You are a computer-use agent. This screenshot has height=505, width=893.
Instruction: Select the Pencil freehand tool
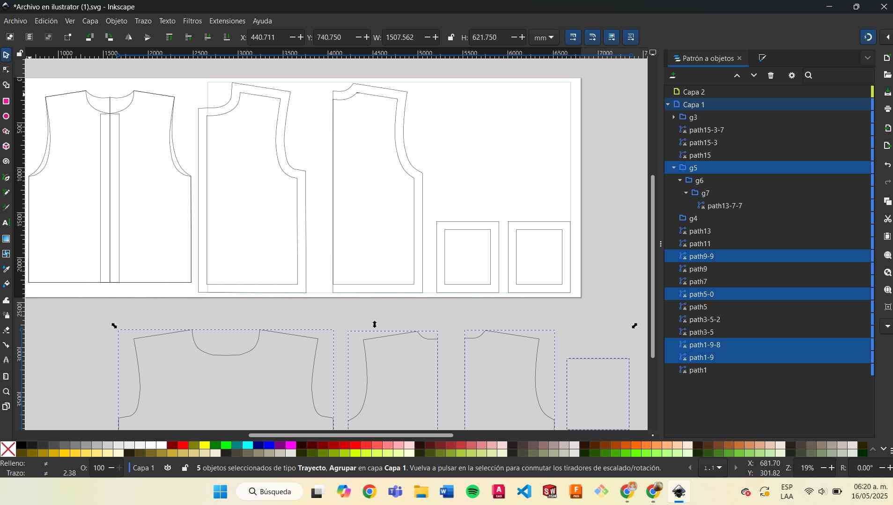[x=6, y=192]
